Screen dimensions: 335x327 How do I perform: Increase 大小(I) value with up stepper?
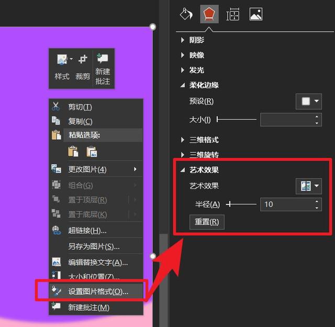(317, 116)
